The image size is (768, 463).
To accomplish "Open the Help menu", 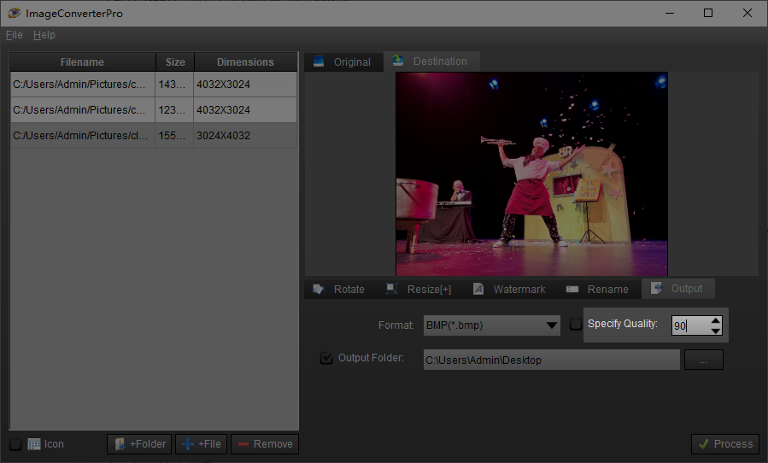I will (x=44, y=35).
